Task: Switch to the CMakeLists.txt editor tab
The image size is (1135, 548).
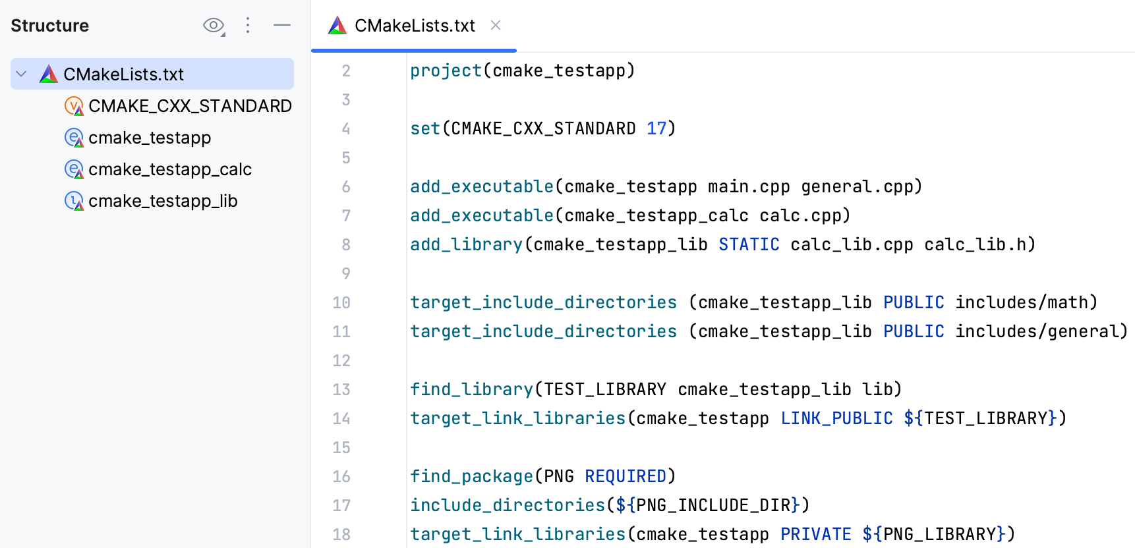Action: point(415,25)
